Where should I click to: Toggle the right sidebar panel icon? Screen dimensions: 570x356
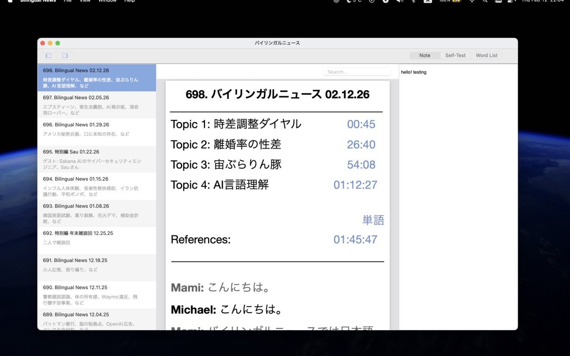[65, 56]
